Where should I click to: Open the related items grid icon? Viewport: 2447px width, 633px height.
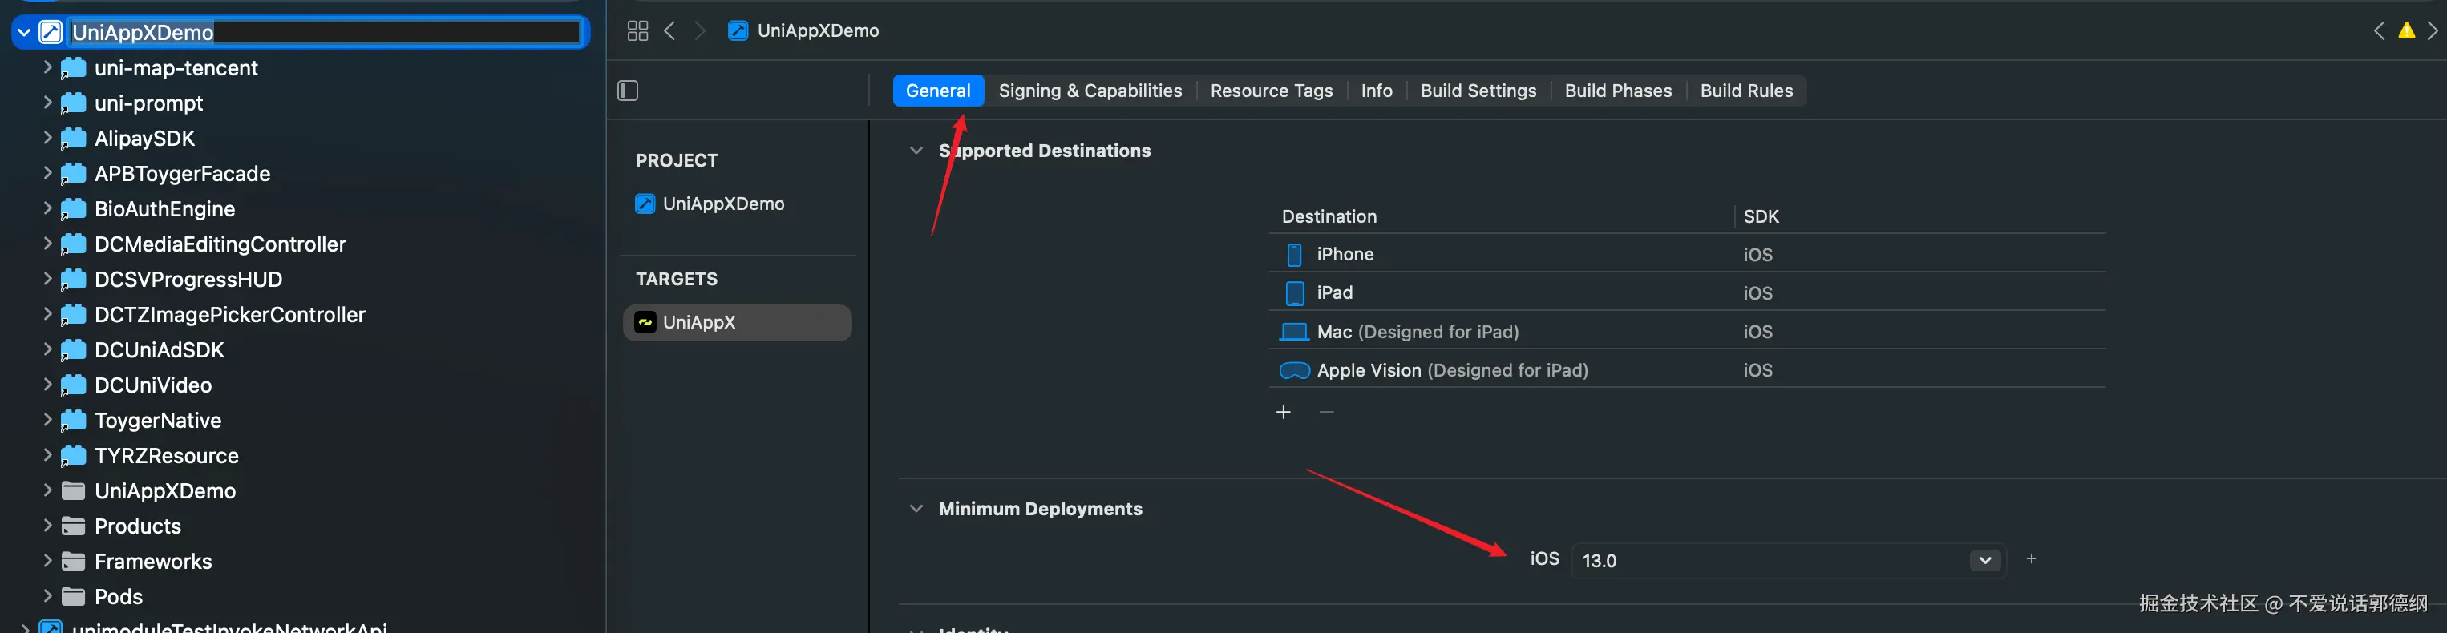(x=637, y=31)
